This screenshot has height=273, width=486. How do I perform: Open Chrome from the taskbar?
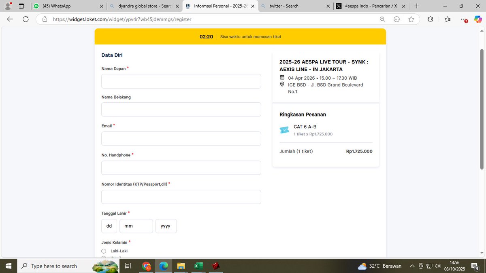[147, 266]
